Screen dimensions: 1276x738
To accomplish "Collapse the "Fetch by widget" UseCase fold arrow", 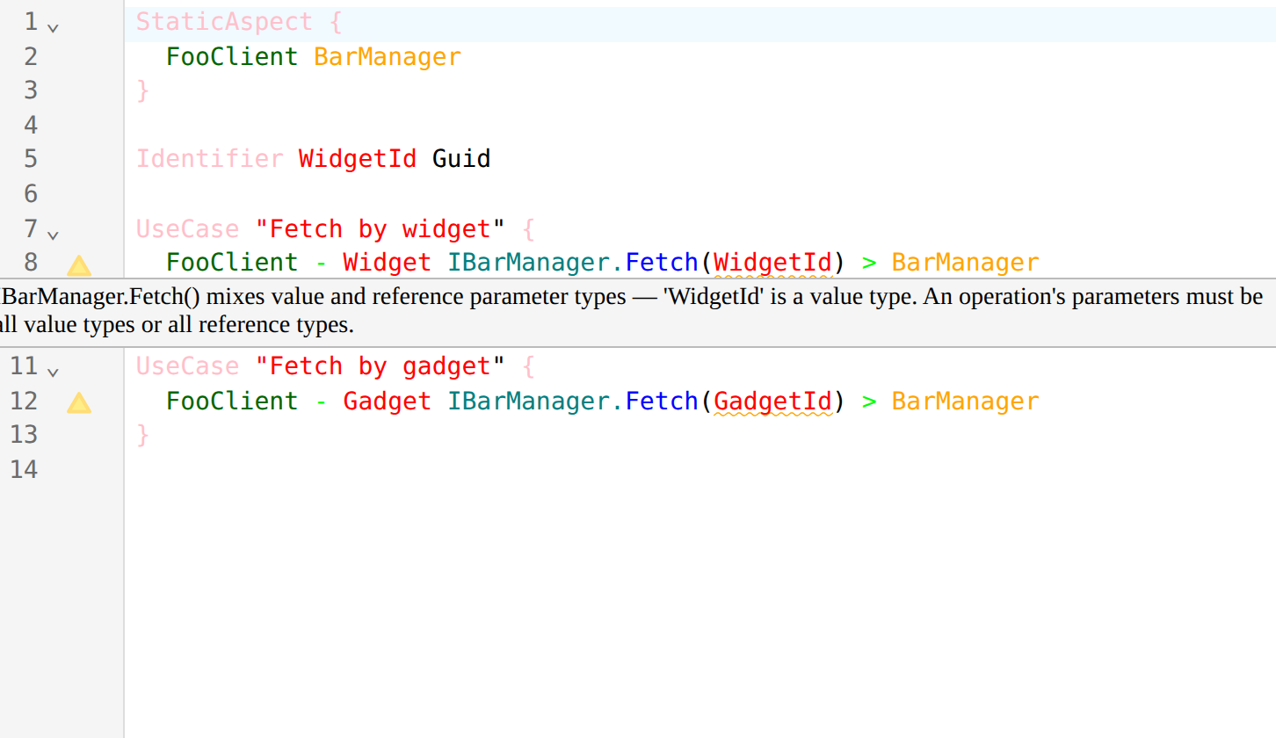I will pos(53,235).
